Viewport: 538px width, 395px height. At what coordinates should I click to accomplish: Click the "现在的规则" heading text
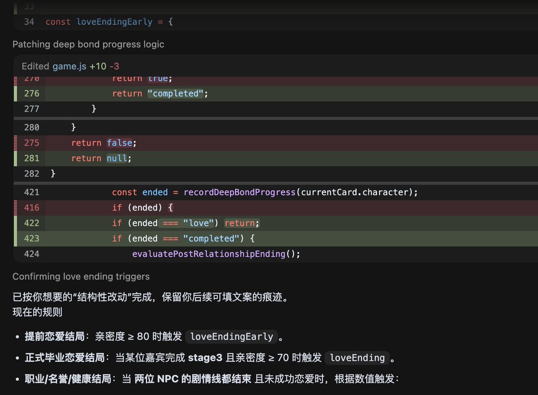(37, 312)
